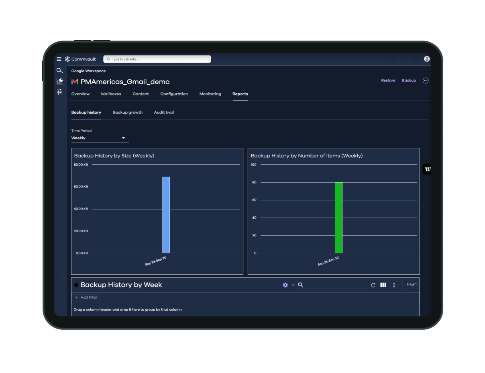This screenshot has width=485, height=373.
Task: Open the hamburger navigation menu
Action: point(59,59)
